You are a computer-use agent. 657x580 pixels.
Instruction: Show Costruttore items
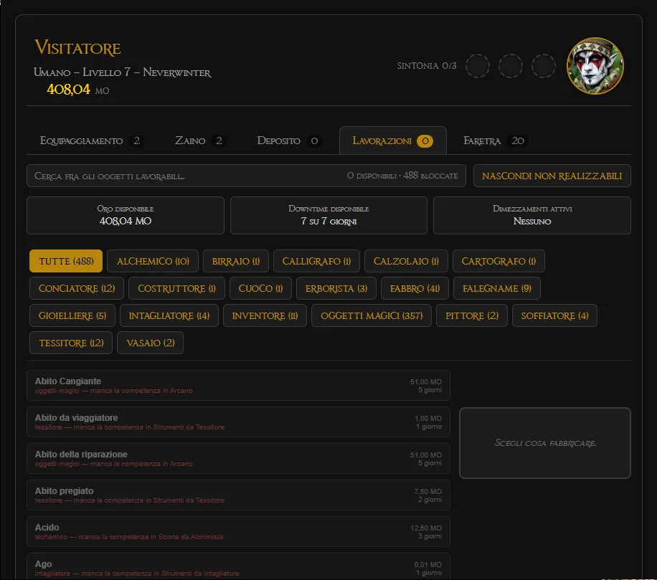(177, 288)
